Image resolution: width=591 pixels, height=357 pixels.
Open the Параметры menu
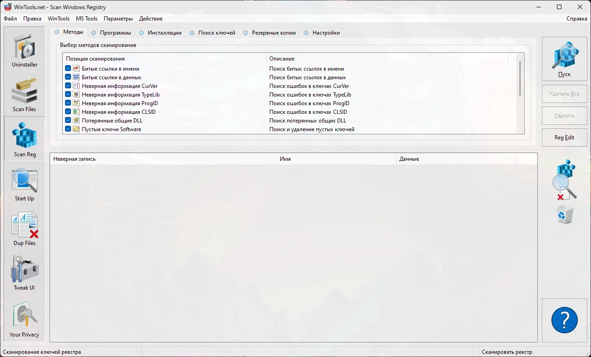click(x=118, y=19)
